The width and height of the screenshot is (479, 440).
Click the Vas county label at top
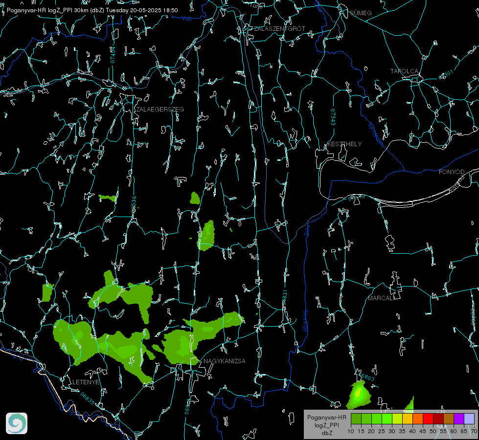click(x=186, y=19)
